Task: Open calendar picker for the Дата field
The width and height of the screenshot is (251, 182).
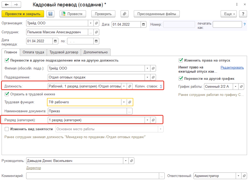Action: point(144,25)
